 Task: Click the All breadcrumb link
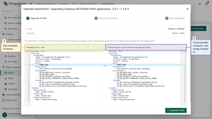point(73,4)
